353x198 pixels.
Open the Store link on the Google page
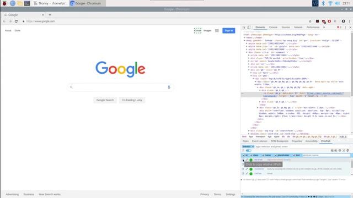click(17, 31)
